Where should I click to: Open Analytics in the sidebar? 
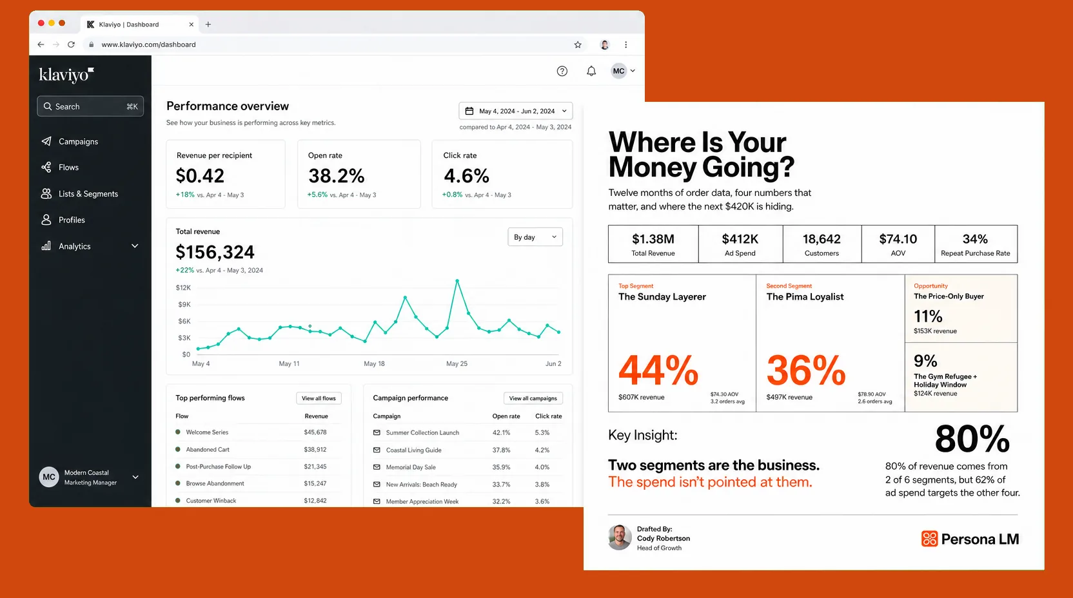(x=75, y=246)
